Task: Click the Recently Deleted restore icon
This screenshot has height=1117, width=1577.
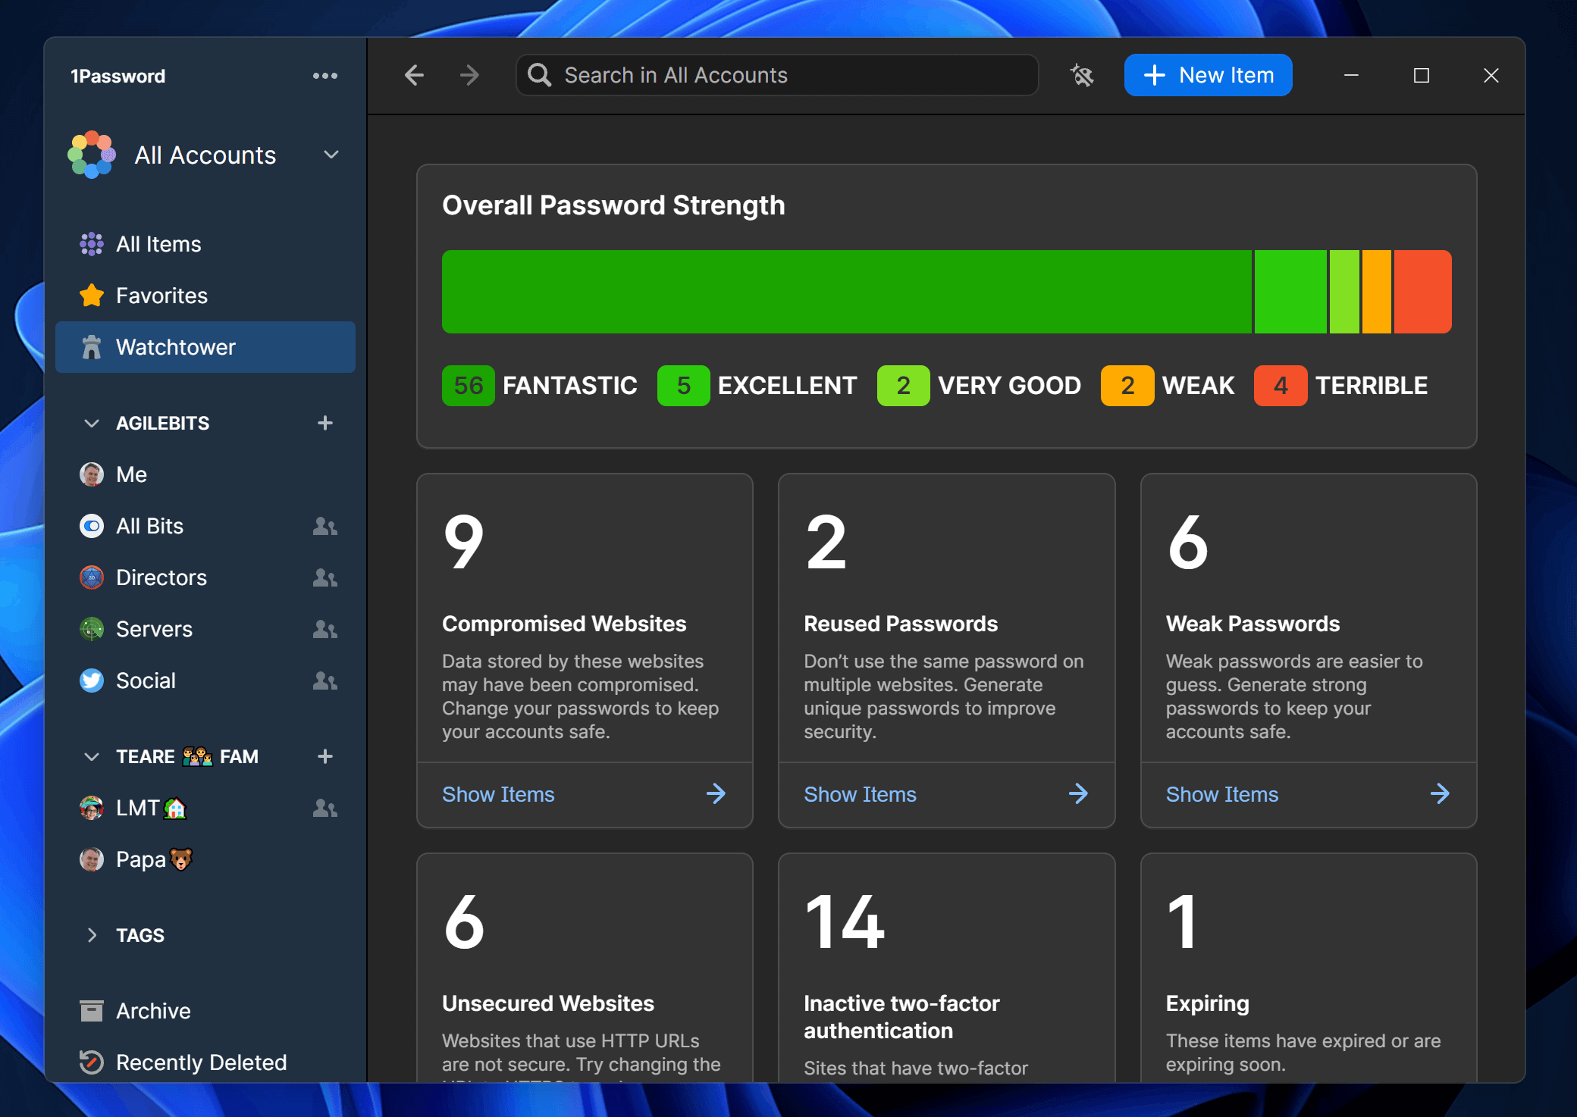Action: pyautogui.click(x=91, y=1062)
